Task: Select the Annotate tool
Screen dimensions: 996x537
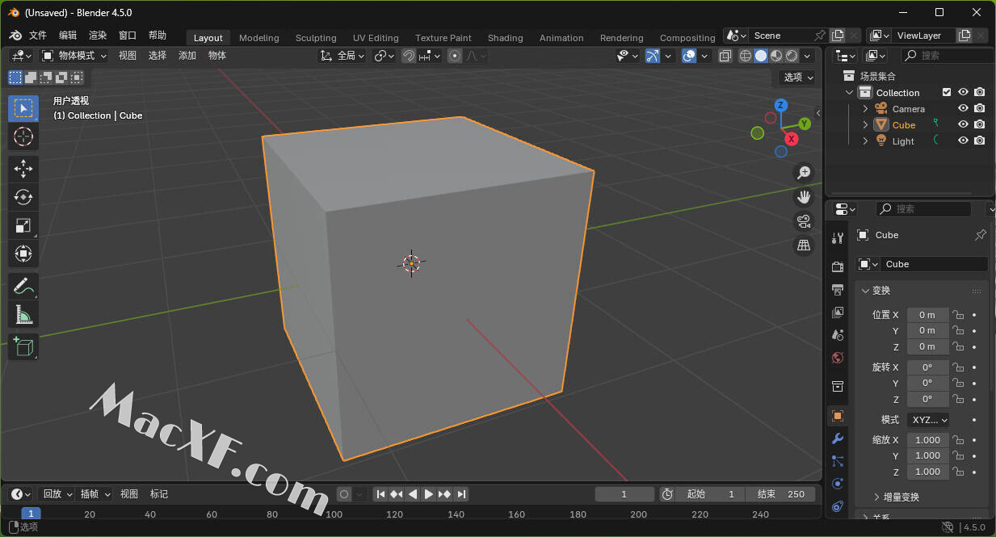Action: pos(23,286)
